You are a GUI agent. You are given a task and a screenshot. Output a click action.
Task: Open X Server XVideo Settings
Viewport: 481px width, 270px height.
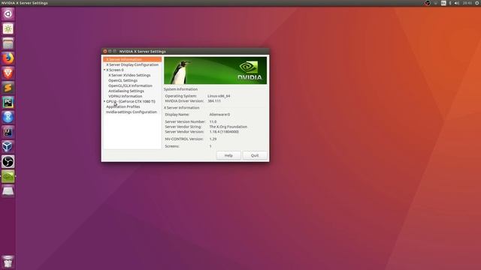(x=129, y=75)
